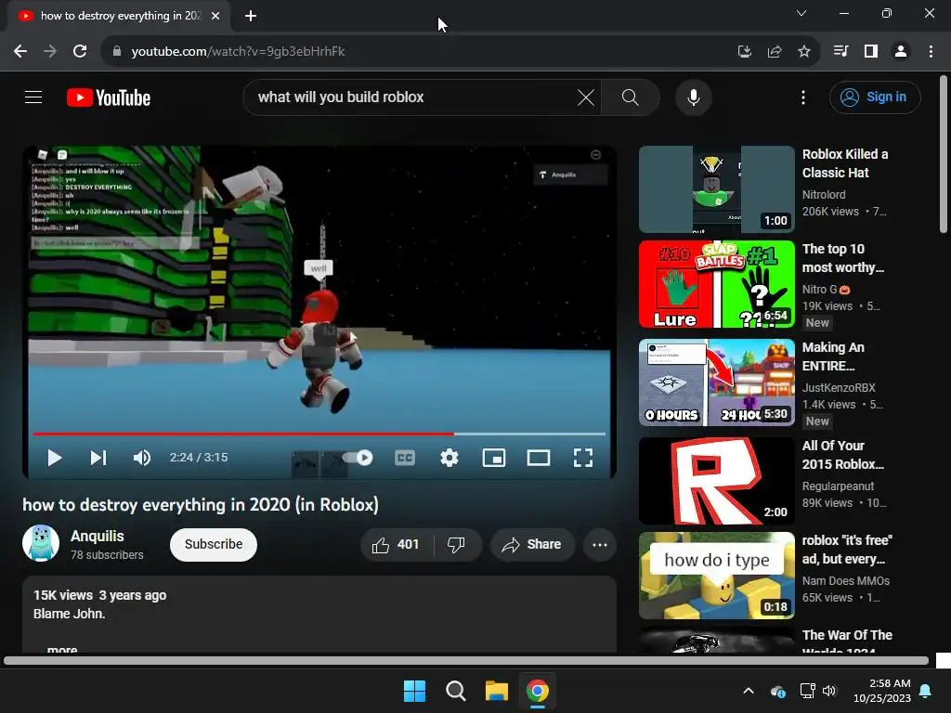Viewport: 951px width, 713px height.
Task: Share this video
Action: [531, 544]
